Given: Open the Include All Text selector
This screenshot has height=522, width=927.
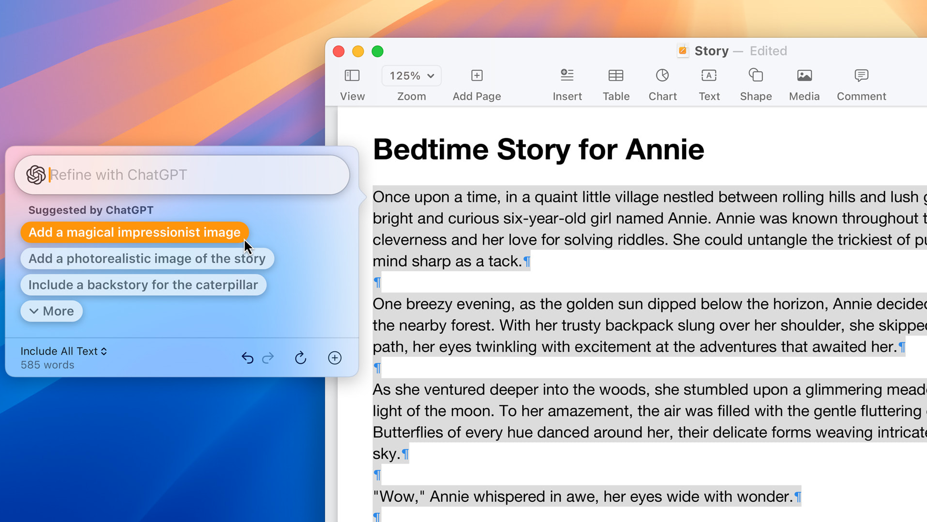Looking at the screenshot, I should pos(64,351).
